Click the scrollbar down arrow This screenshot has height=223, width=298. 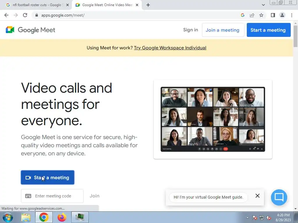pyautogui.click(x=295, y=209)
